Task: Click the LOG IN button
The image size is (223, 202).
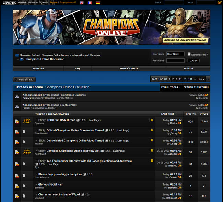Action: pos(193,61)
